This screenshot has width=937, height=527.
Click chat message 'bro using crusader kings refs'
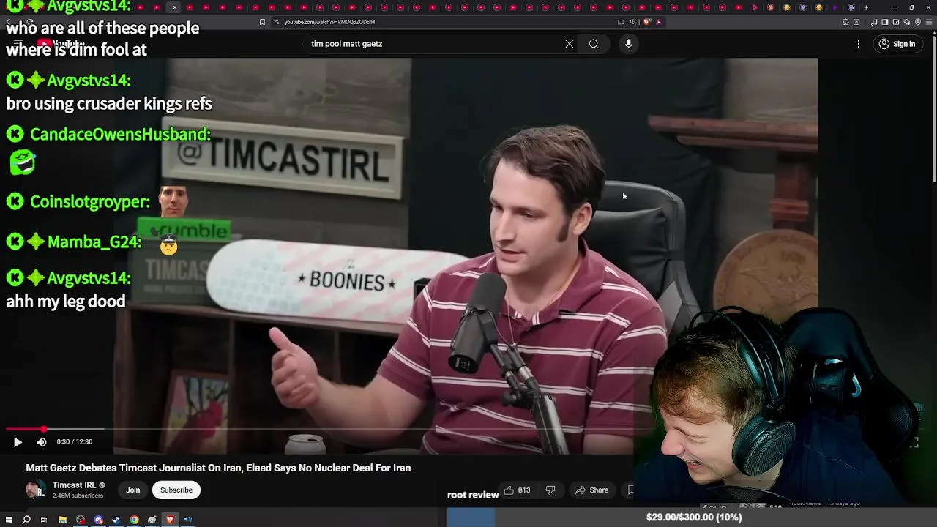point(109,104)
